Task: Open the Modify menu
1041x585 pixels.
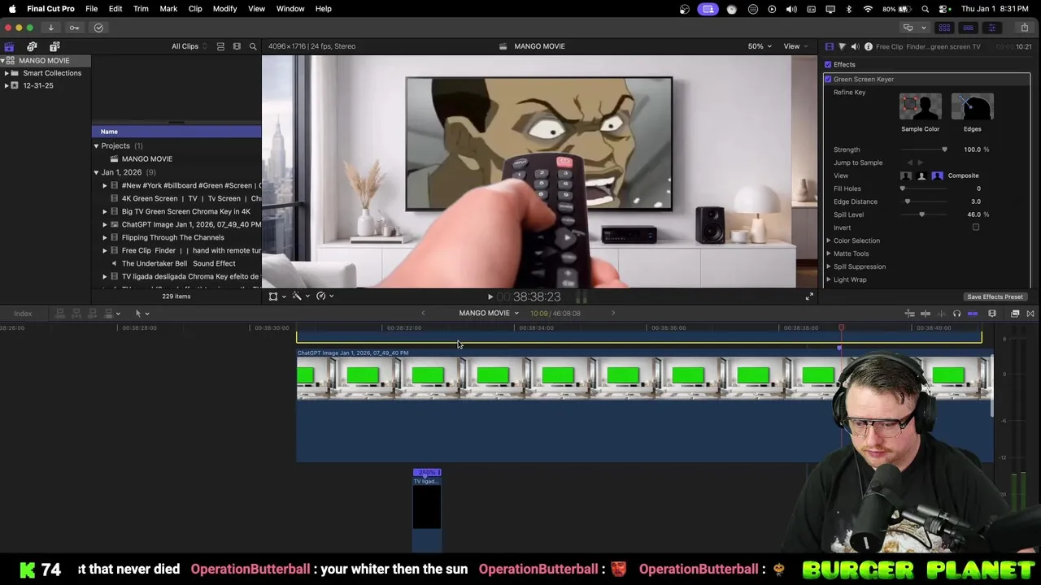Action: pos(224,9)
